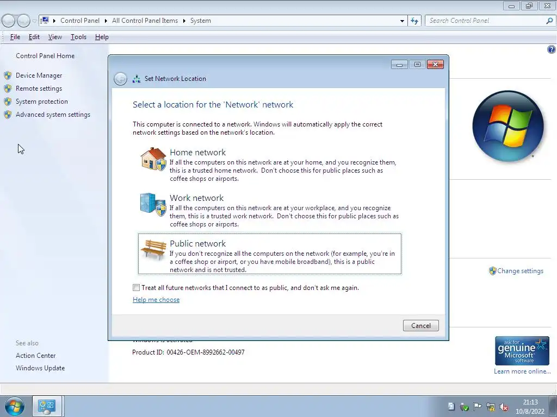Go back using the Explorer back arrow
Image resolution: width=557 pixels, height=417 pixels.
(x=8, y=21)
